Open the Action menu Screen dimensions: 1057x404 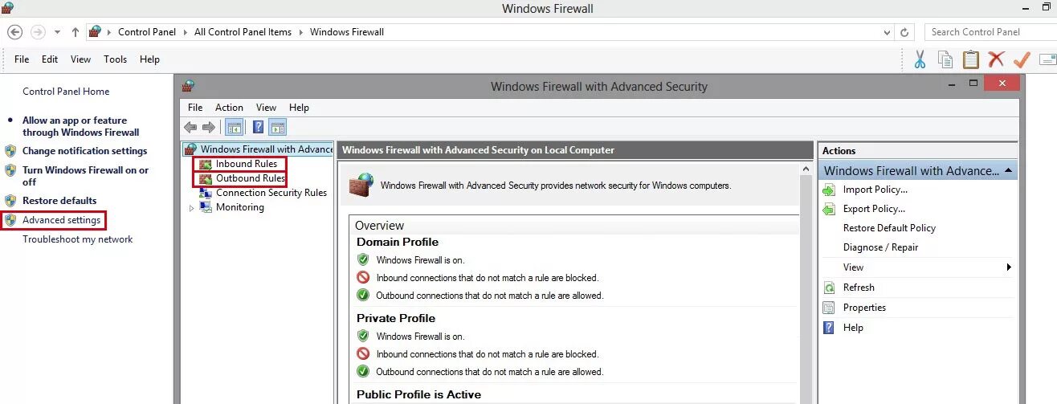229,108
